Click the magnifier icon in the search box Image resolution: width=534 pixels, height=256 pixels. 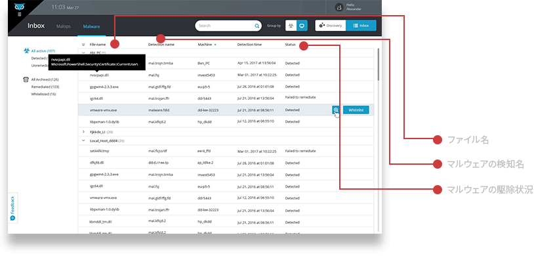[257, 26]
